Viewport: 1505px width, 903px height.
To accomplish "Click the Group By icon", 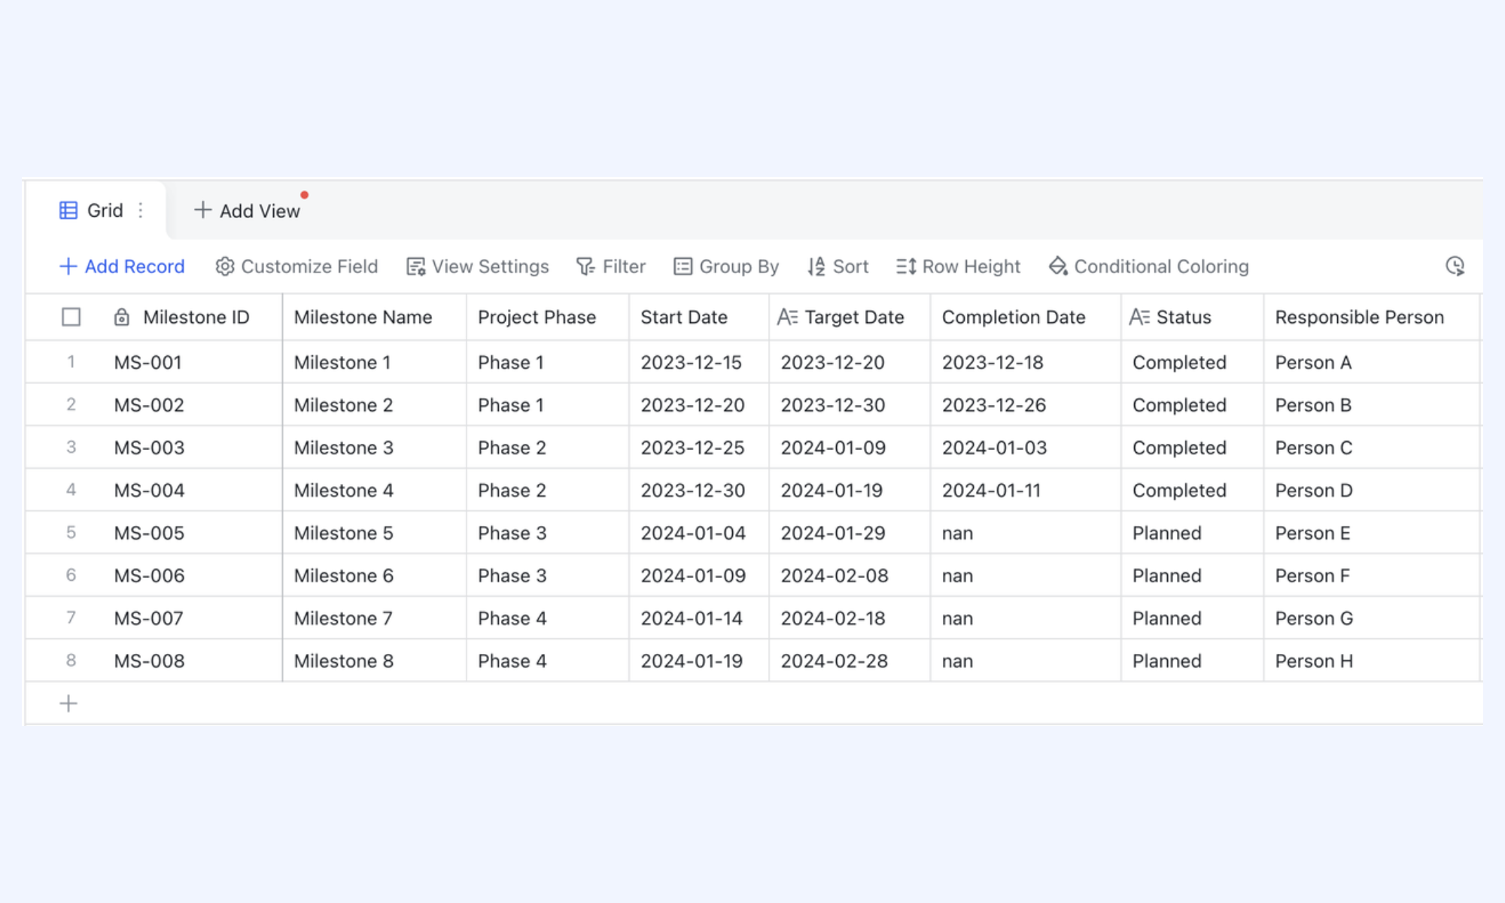I will [683, 266].
